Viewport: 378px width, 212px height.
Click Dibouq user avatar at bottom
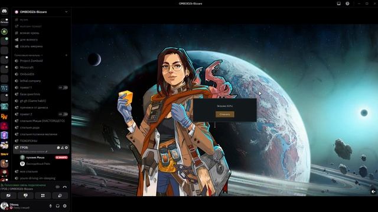(4, 206)
